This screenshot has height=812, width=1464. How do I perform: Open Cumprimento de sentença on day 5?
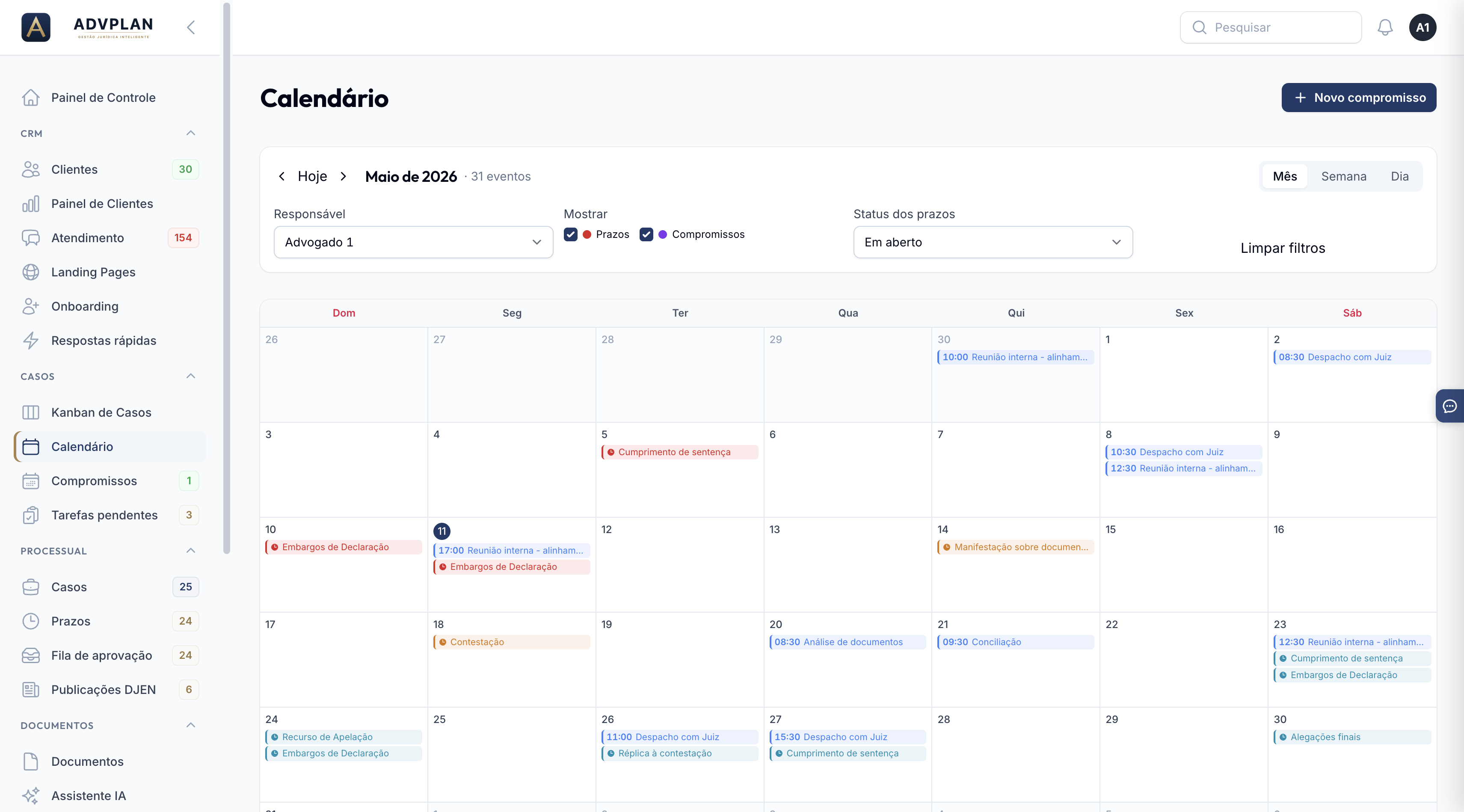click(x=680, y=452)
